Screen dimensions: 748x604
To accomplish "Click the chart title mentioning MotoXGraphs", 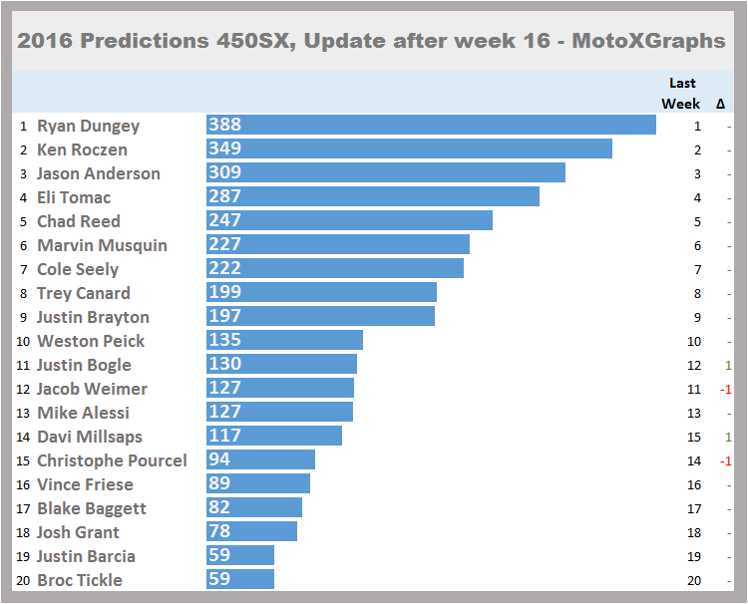I will click(371, 41).
